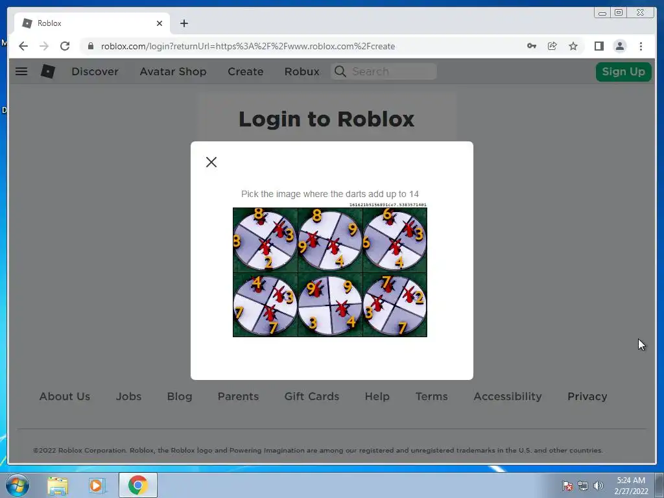Open the Help footer link
Viewport: 664px width, 498px height.
(377, 396)
